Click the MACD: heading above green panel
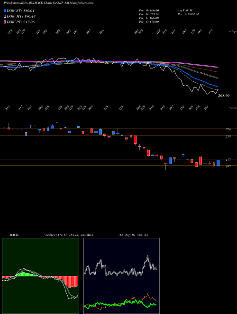 tap(14, 235)
